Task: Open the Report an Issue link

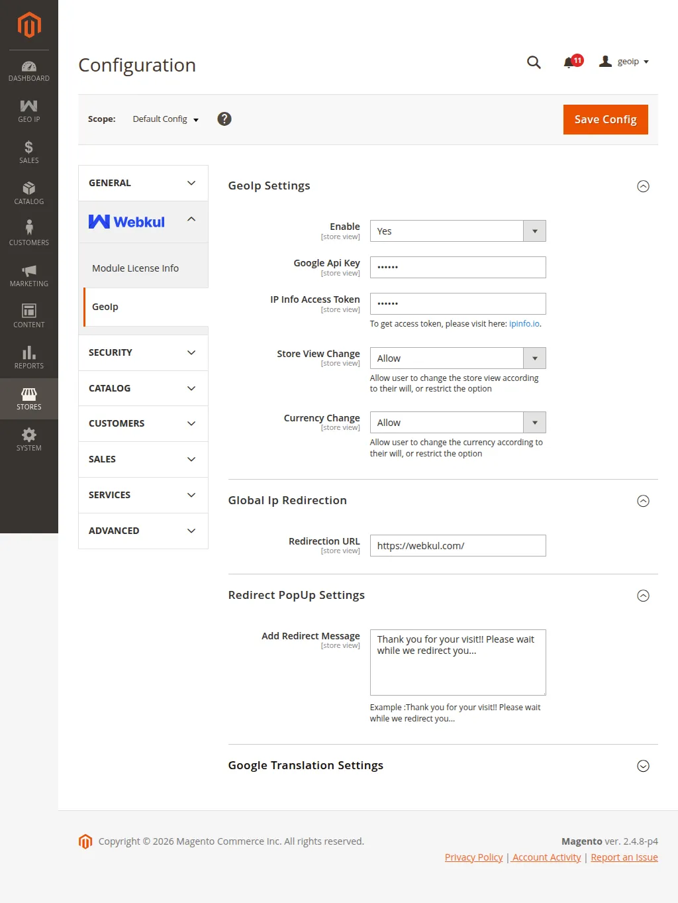Action: (624, 857)
